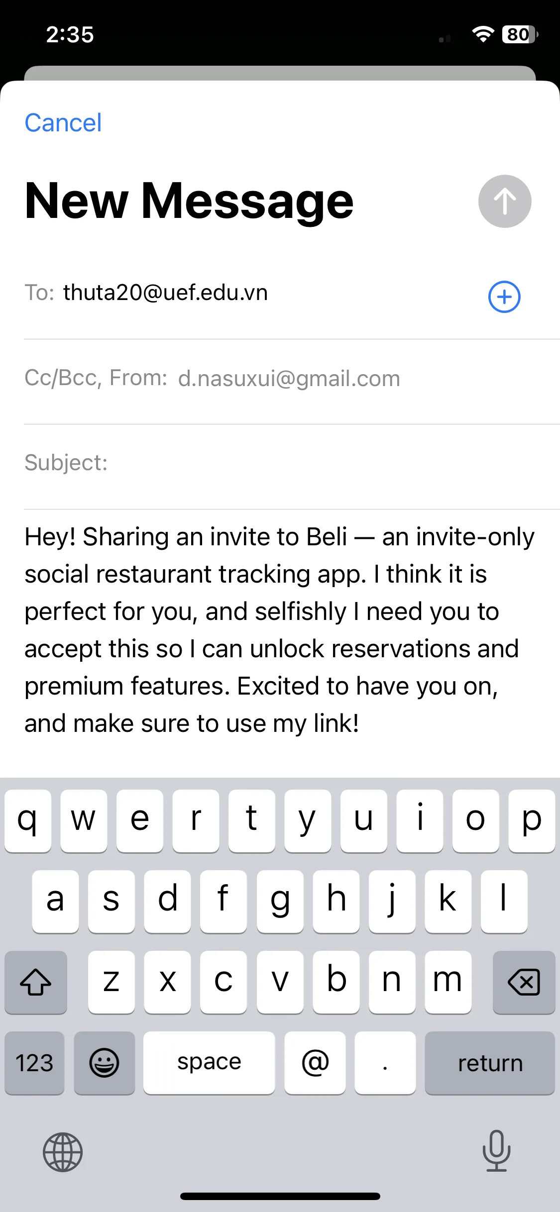Tap the globe language switcher icon
This screenshot has width=560, height=1212.
63,1152
